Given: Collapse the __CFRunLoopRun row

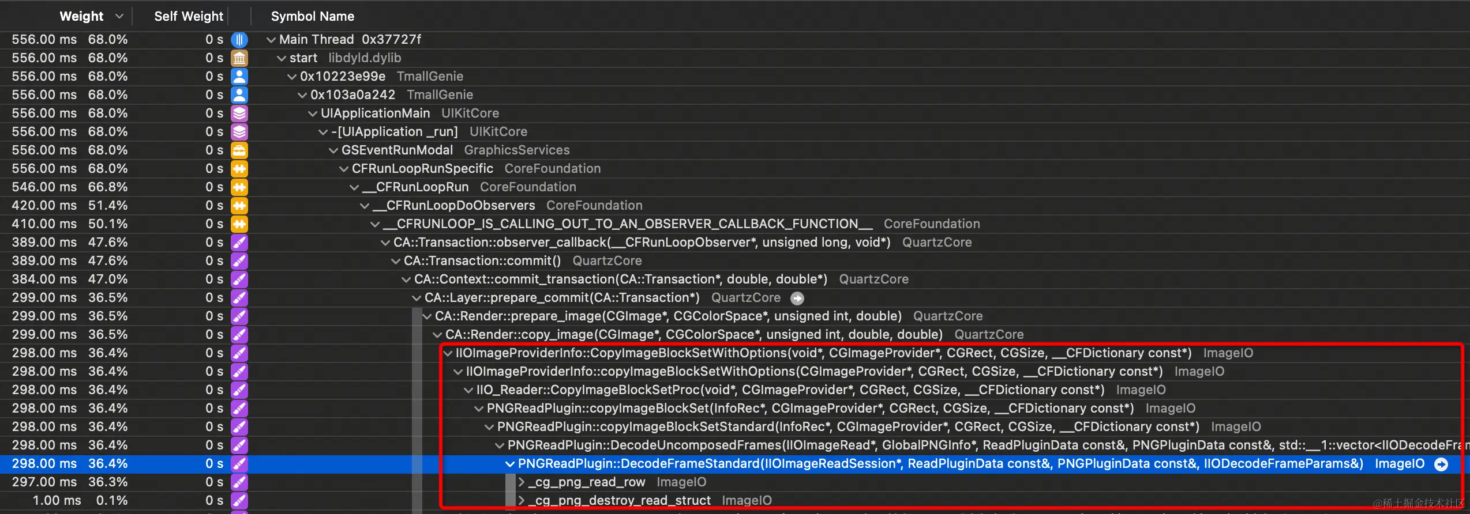Looking at the screenshot, I should point(354,187).
